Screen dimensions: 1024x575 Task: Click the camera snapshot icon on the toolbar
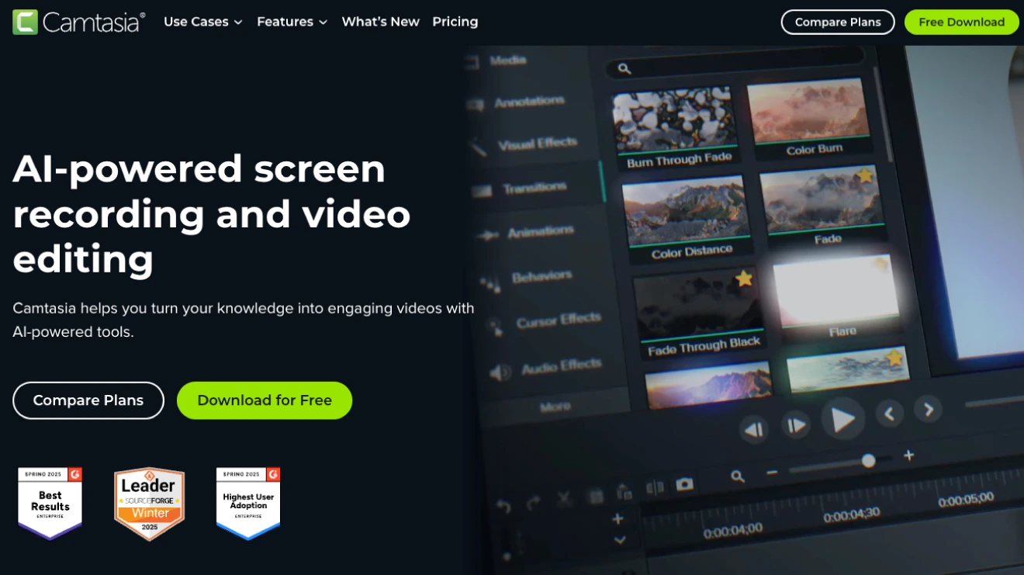coord(685,482)
